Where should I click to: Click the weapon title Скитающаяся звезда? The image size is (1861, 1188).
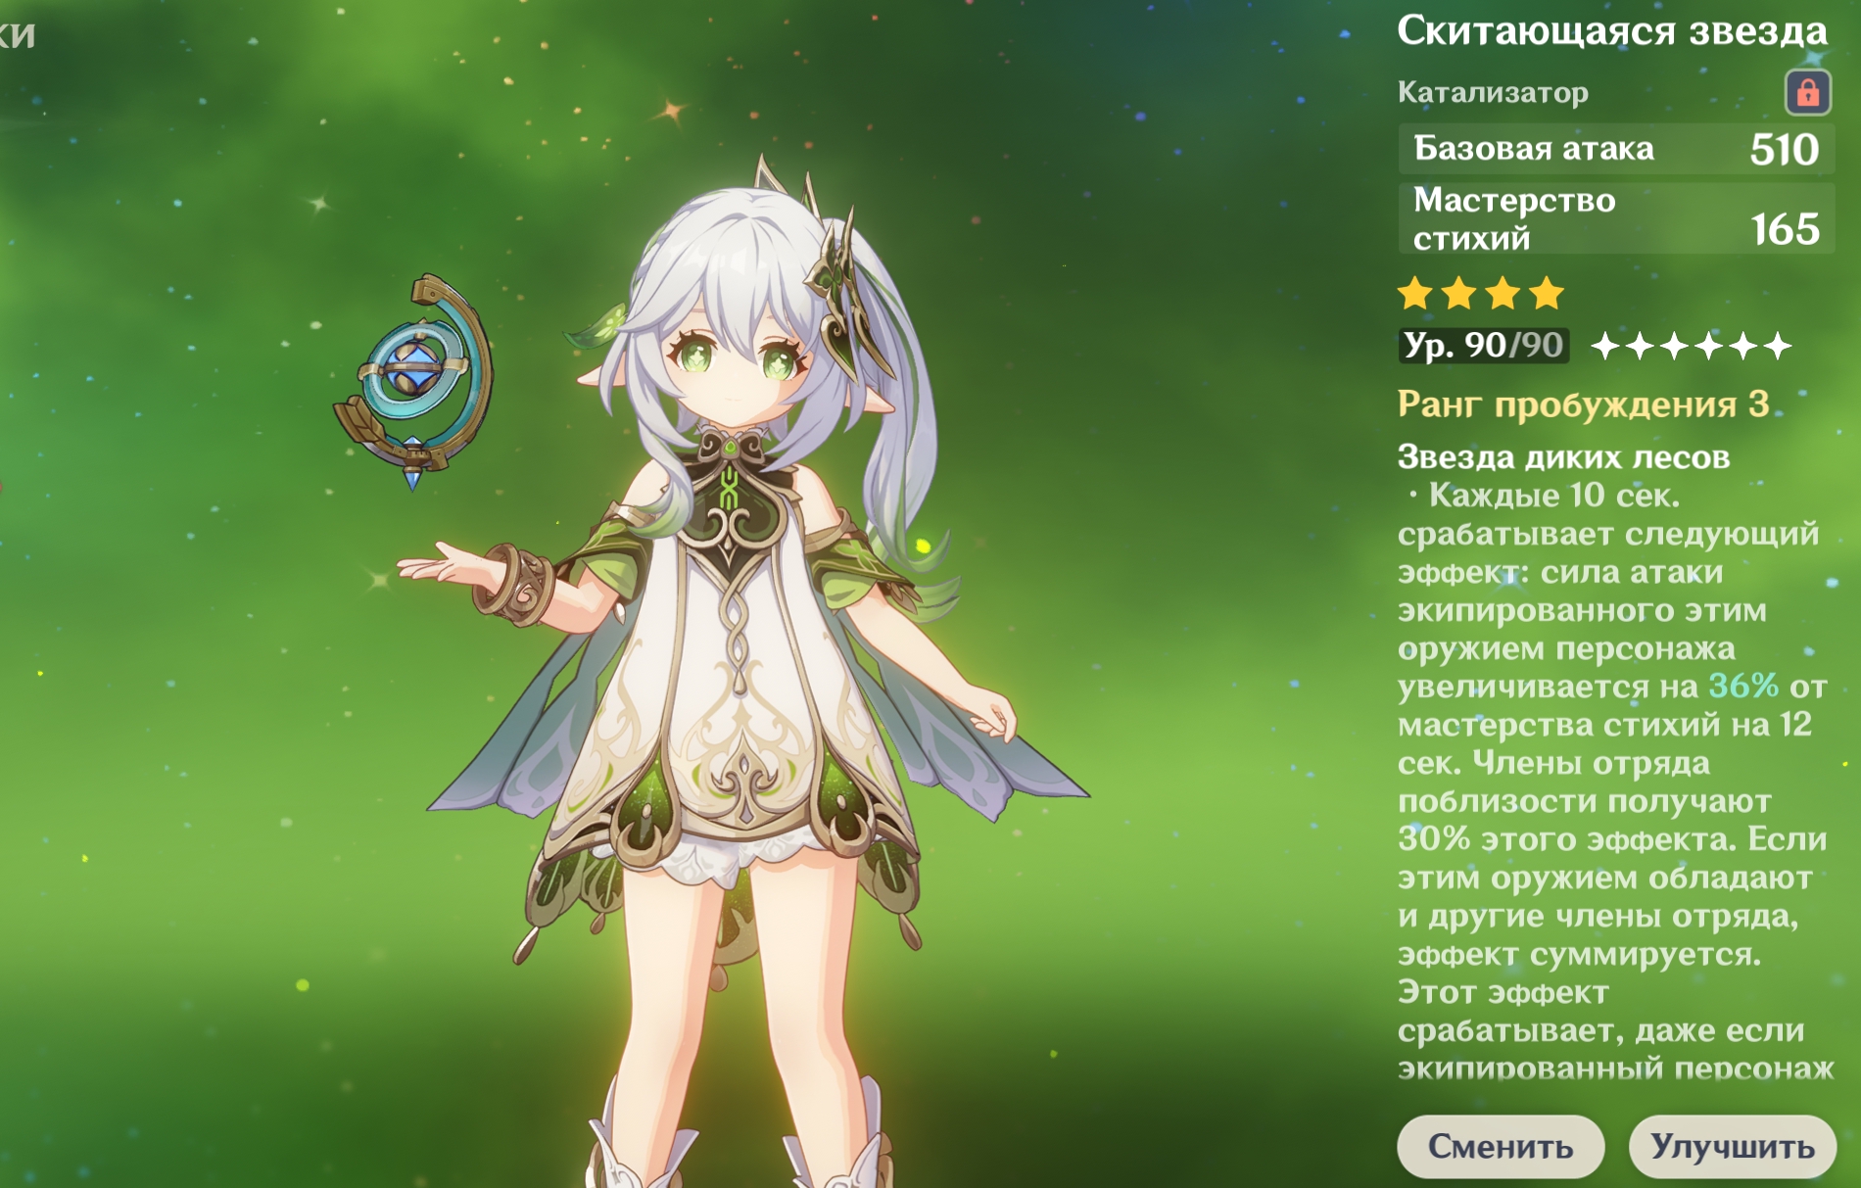coord(1612,30)
